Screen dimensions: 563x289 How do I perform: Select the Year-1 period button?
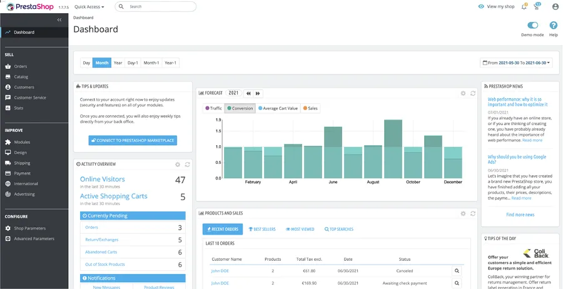[x=171, y=63]
